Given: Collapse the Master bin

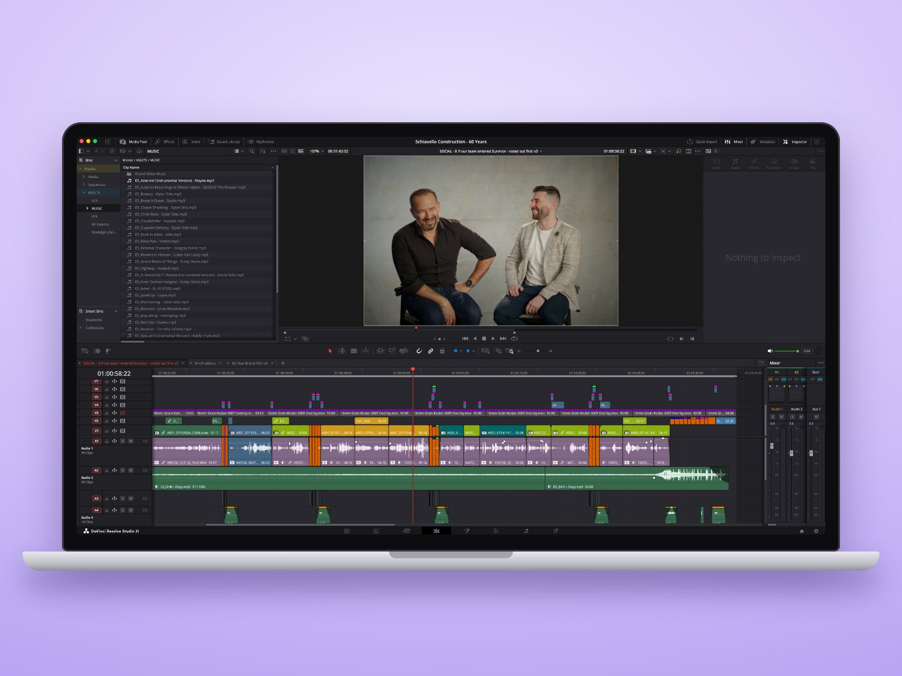Looking at the screenshot, I should tap(80, 168).
